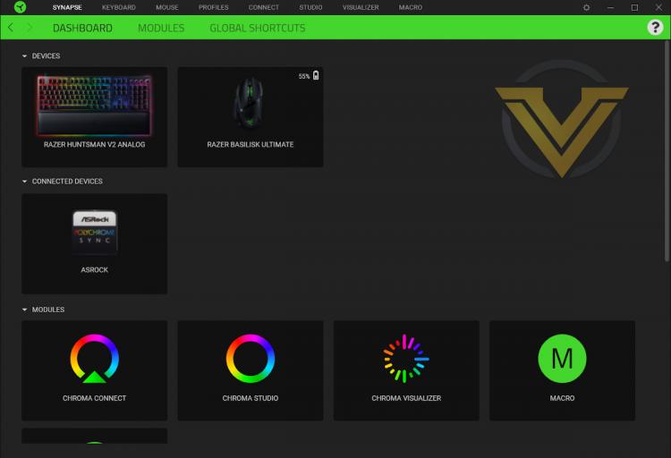Click the vertical scrollbar on the right
The width and height of the screenshot is (671, 458).
tap(667, 150)
